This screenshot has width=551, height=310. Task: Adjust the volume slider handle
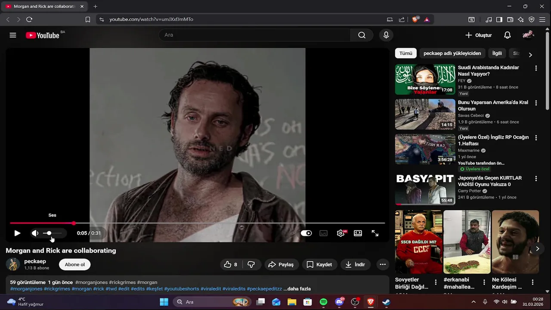[x=49, y=233]
